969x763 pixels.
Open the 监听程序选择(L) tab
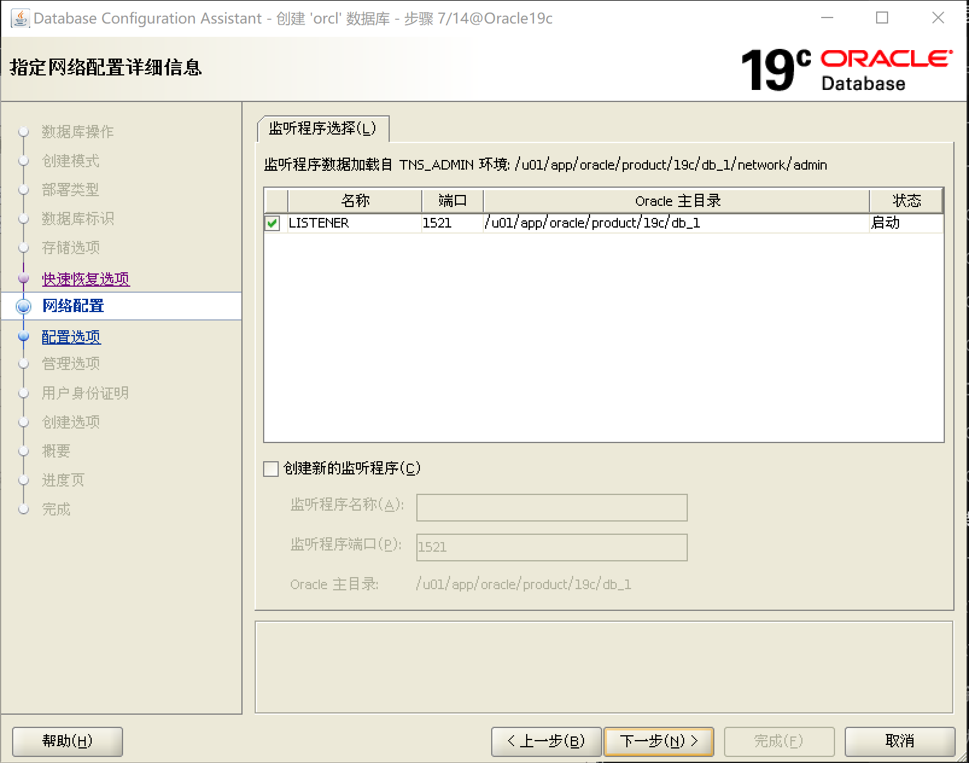coord(323,129)
